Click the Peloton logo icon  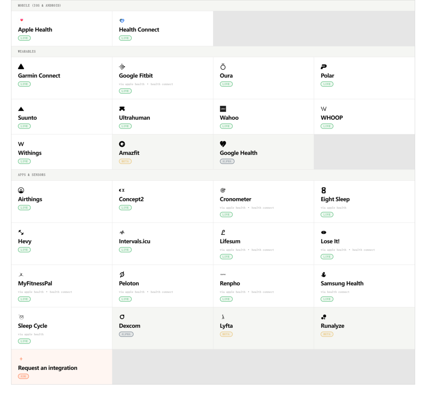(x=122, y=275)
